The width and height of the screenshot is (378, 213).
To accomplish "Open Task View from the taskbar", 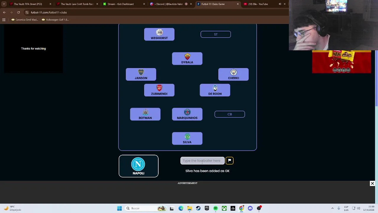I will pos(172,208).
